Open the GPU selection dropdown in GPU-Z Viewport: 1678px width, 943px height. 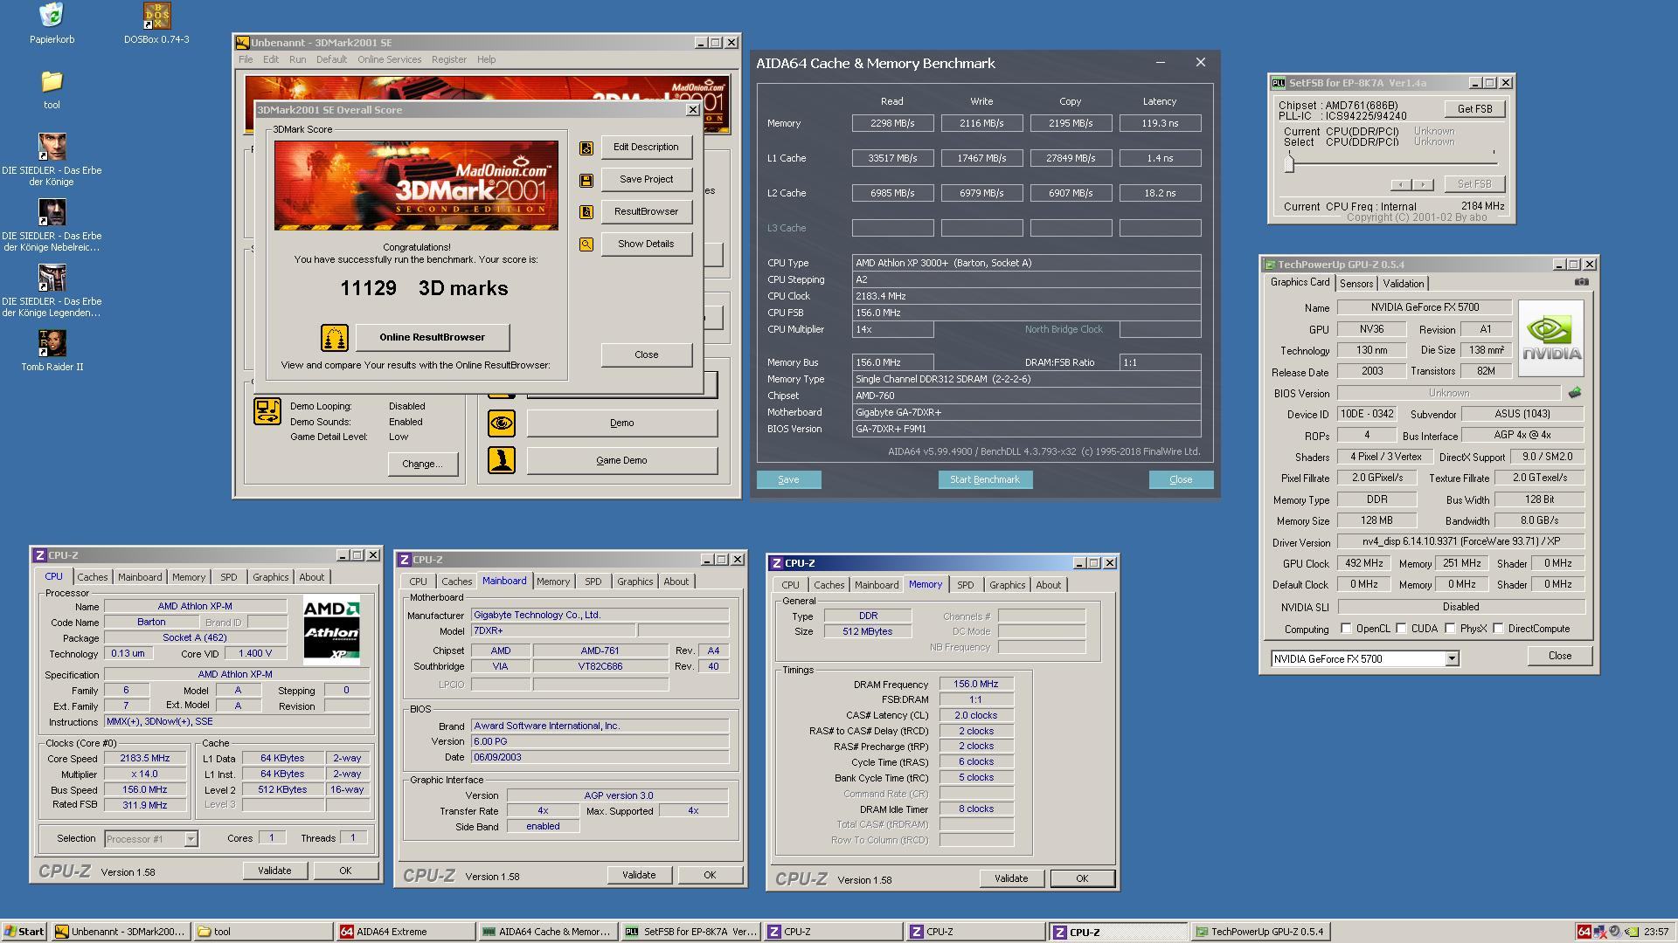1452,659
